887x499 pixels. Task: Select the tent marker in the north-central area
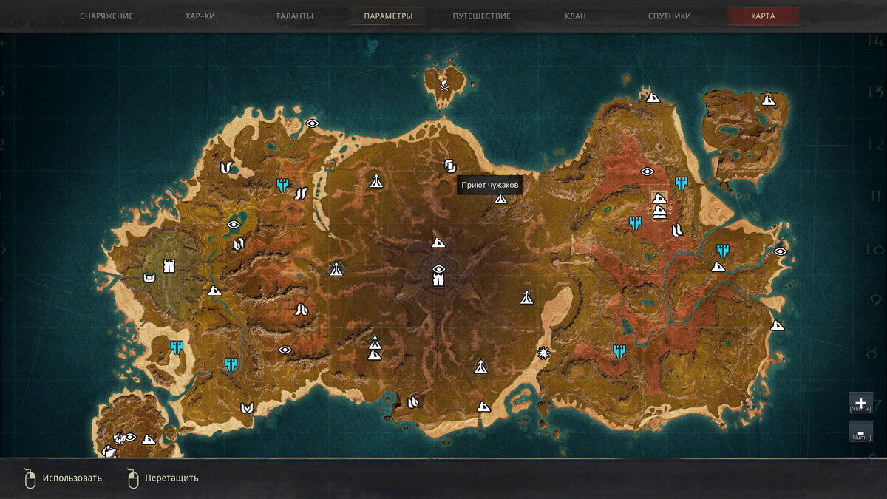pyautogui.click(x=376, y=180)
